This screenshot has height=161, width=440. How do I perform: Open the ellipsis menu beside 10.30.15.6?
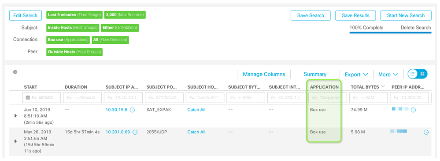point(133,110)
